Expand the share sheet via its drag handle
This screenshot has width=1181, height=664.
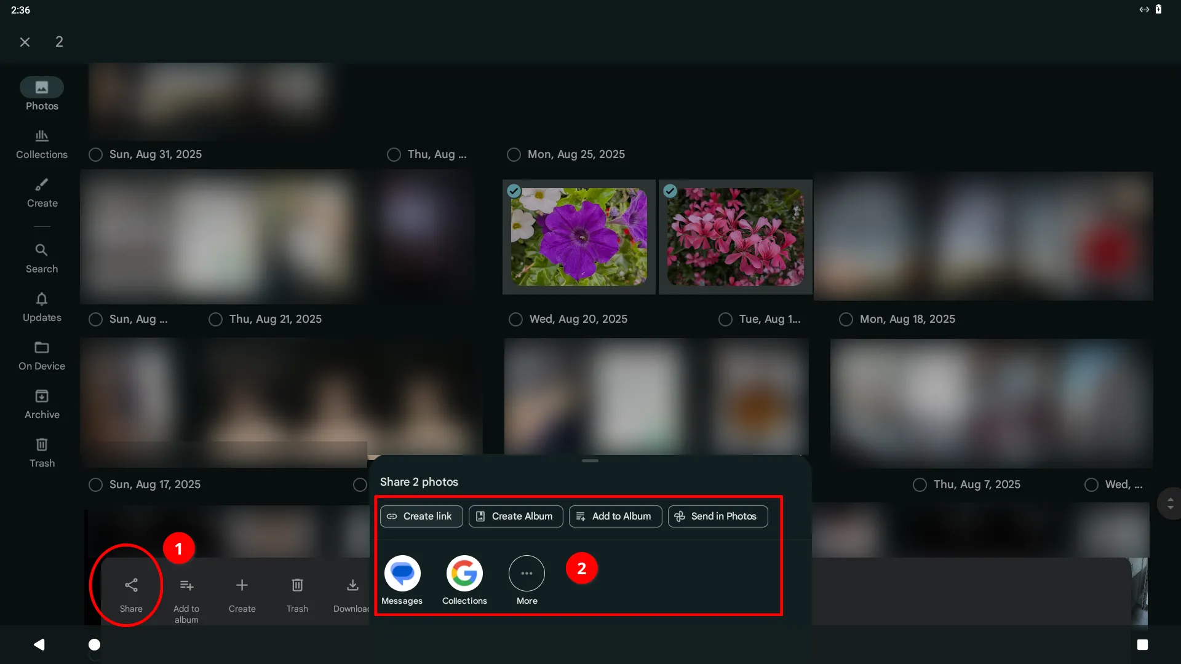tap(590, 460)
